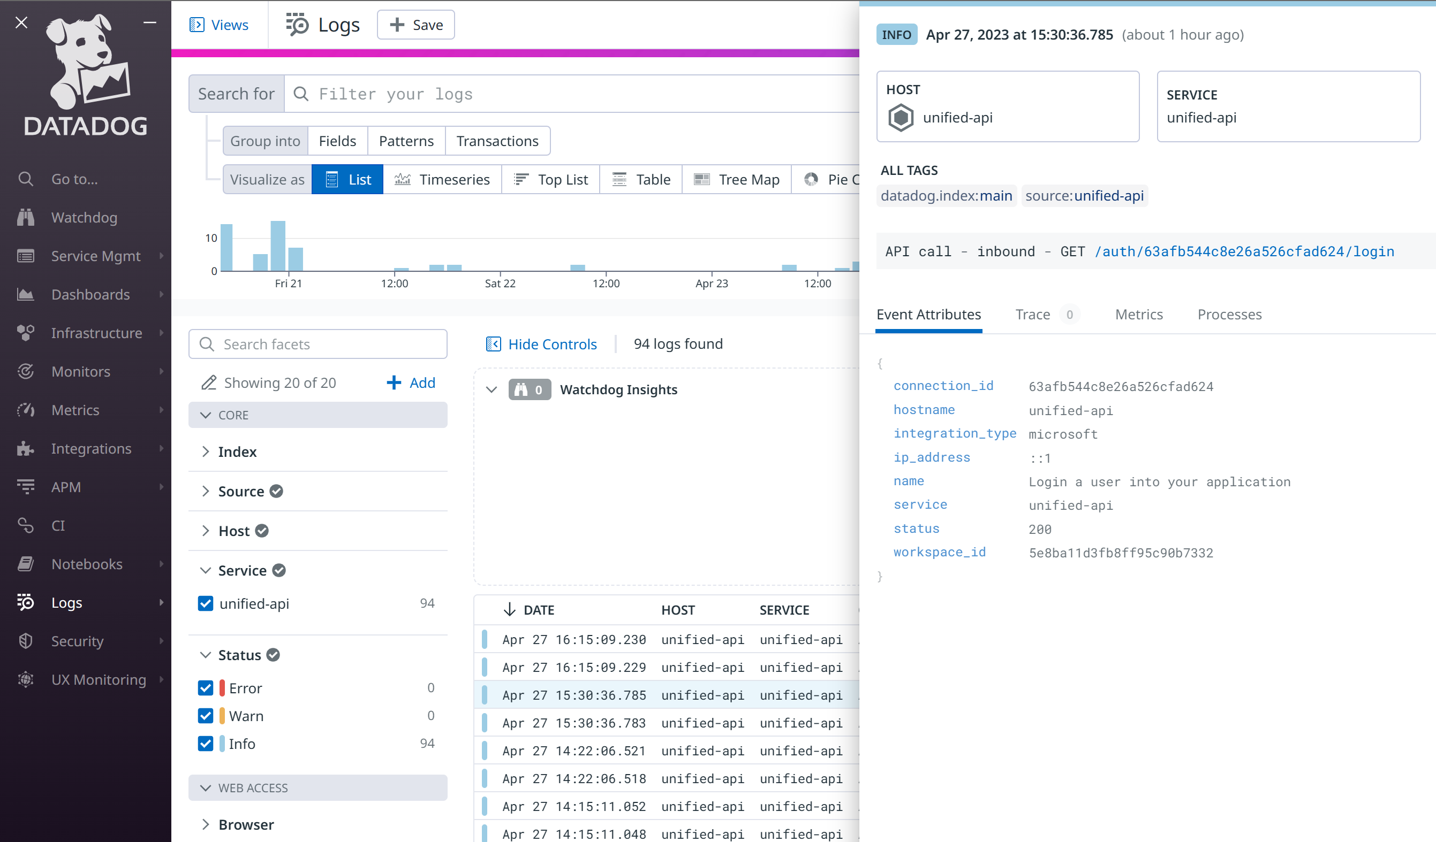Uncheck the unified-api service checkbox
Screen dimensions: 1436x842
coord(206,603)
